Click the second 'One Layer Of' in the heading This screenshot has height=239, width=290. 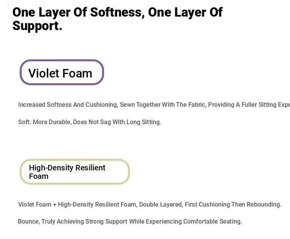185,12
